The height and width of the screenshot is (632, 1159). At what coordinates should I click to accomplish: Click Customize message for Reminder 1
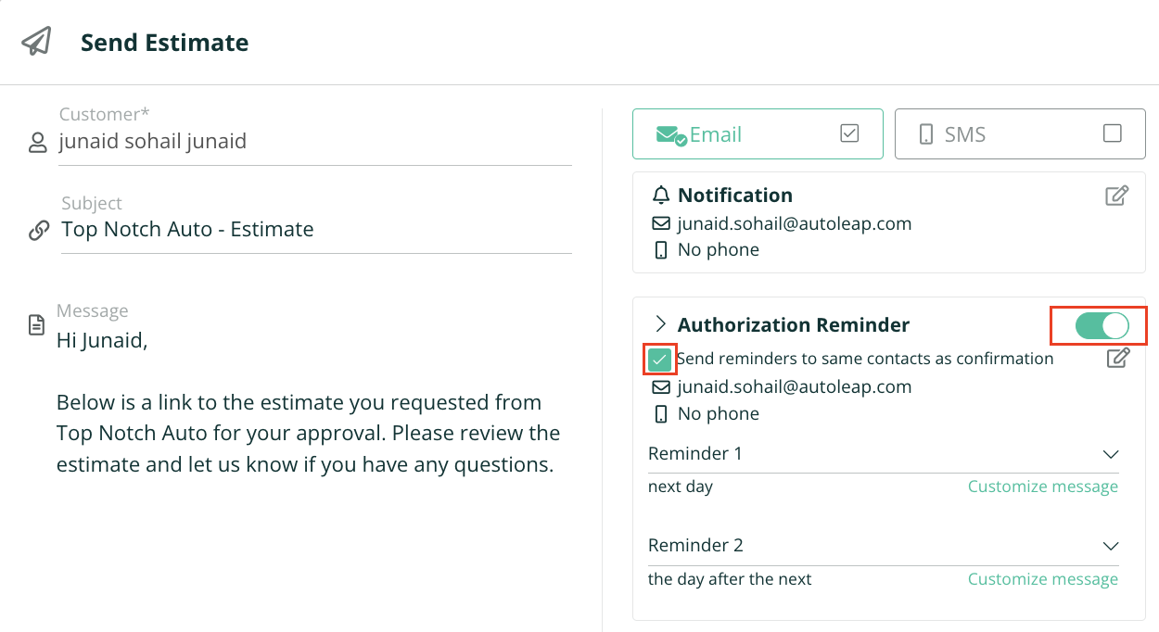pyautogui.click(x=1042, y=487)
